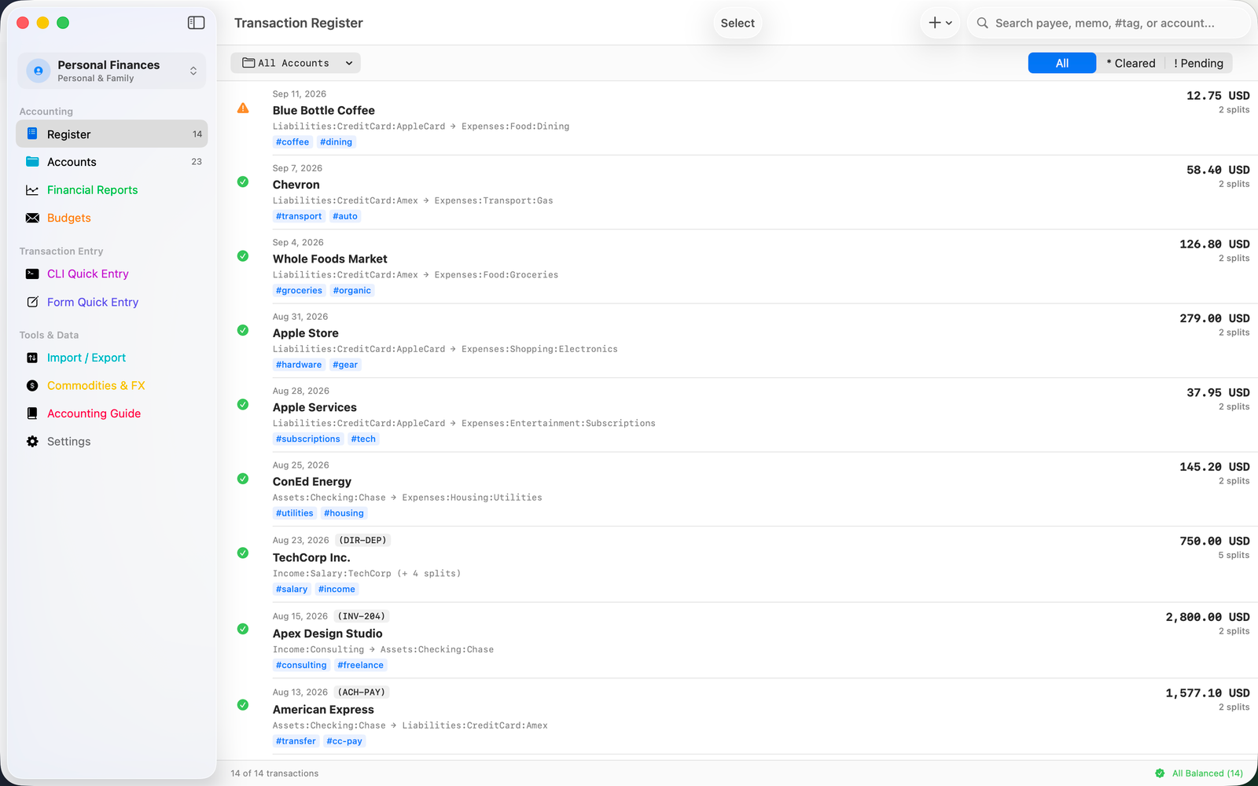Viewport: 1258px width, 786px height.
Task: Click the Settings gear icon
Action: 32,442
